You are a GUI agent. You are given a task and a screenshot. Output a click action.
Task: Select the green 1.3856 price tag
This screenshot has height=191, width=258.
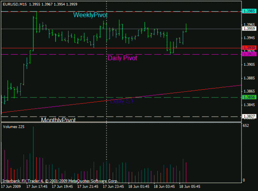coord(249,97)
